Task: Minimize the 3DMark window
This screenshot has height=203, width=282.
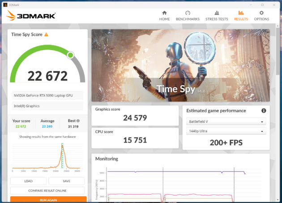Action: click(251, 5)
